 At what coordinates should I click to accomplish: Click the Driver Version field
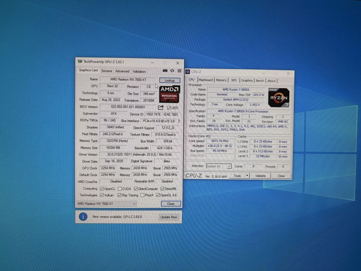click(139, 154)
